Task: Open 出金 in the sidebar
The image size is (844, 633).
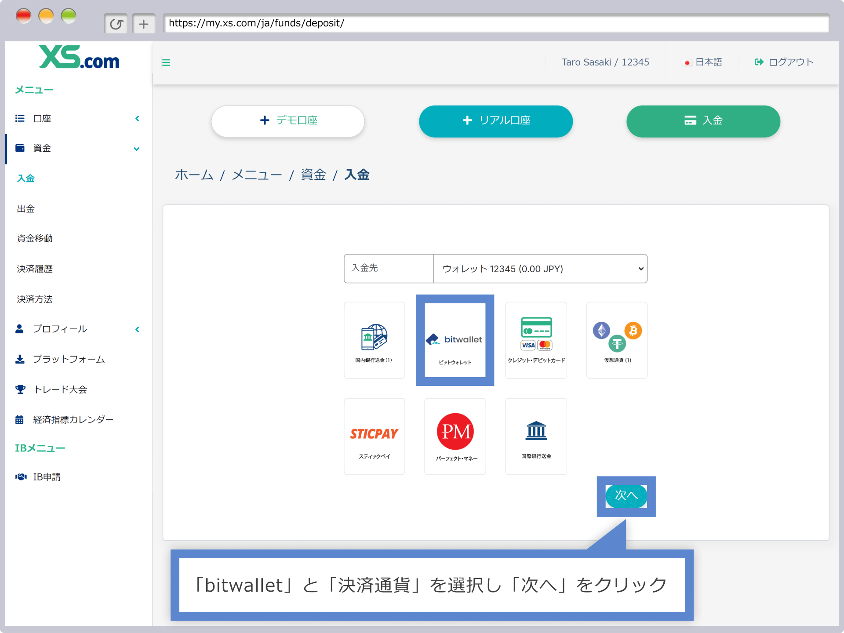Action: point(26,209)
